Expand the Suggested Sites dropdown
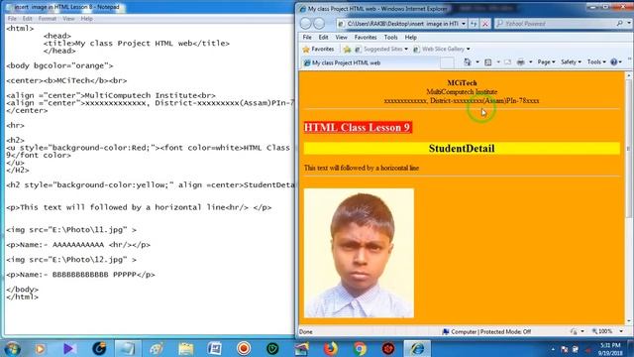The height and width of the screenshot is (357, 634). click(406, 49)
